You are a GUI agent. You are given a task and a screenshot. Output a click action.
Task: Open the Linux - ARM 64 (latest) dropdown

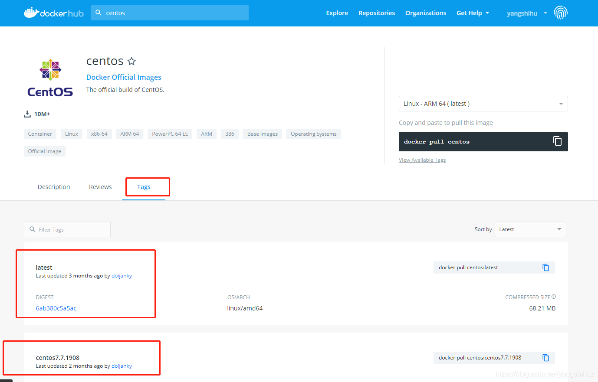483,104
